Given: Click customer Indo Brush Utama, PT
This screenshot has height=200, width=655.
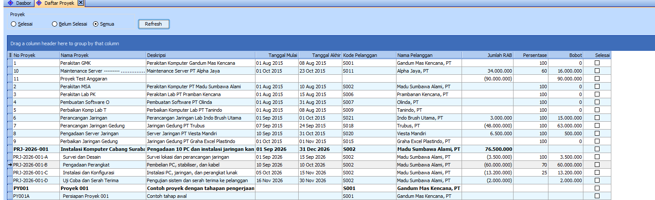Looking at the screenshot, I should click(x=429, y=118).
